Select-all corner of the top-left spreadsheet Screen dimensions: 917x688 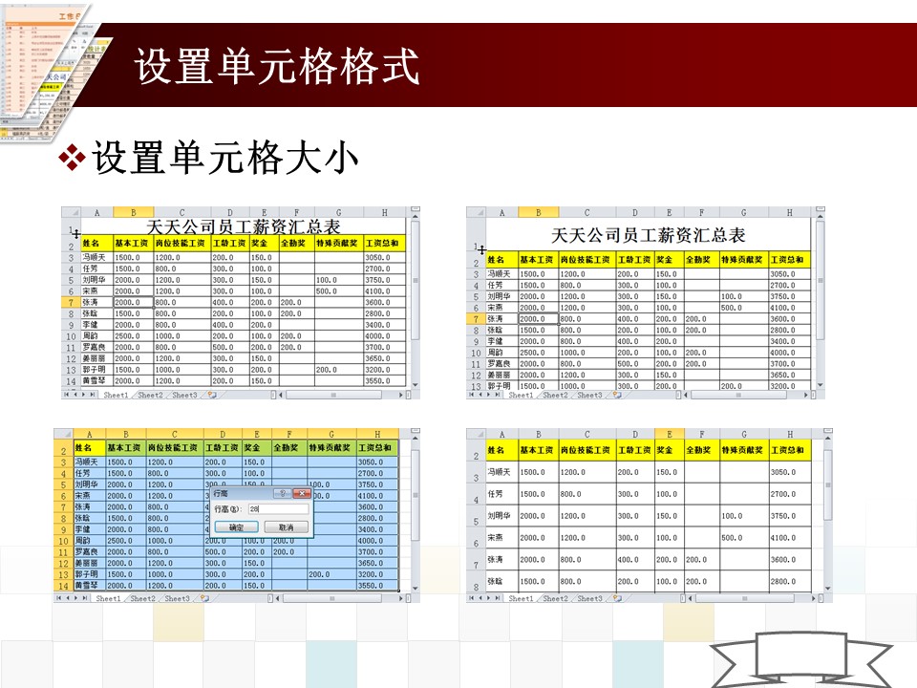71,212
